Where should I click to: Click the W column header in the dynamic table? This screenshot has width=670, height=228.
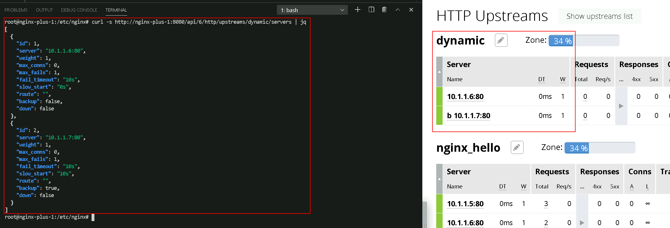(x=563, y=79)
